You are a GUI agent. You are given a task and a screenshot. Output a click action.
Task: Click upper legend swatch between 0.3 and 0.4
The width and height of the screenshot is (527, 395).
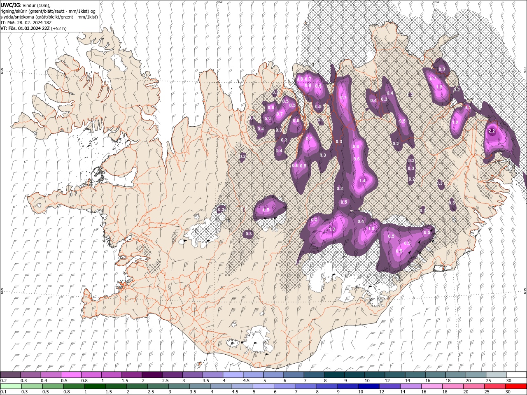click(x=30, y=375)
